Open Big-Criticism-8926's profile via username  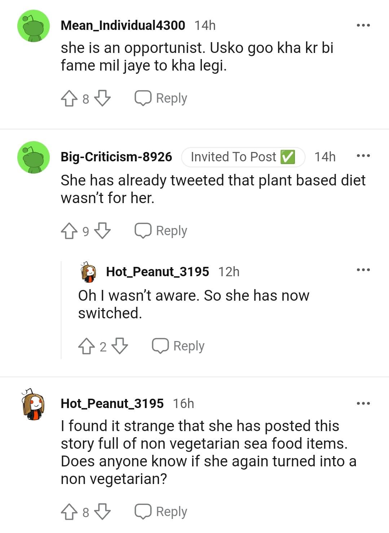coord(116,157)
